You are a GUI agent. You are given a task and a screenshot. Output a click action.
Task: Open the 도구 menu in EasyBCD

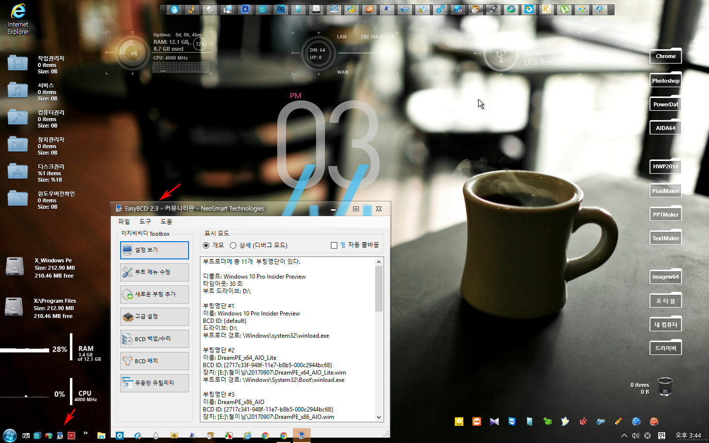145,221
